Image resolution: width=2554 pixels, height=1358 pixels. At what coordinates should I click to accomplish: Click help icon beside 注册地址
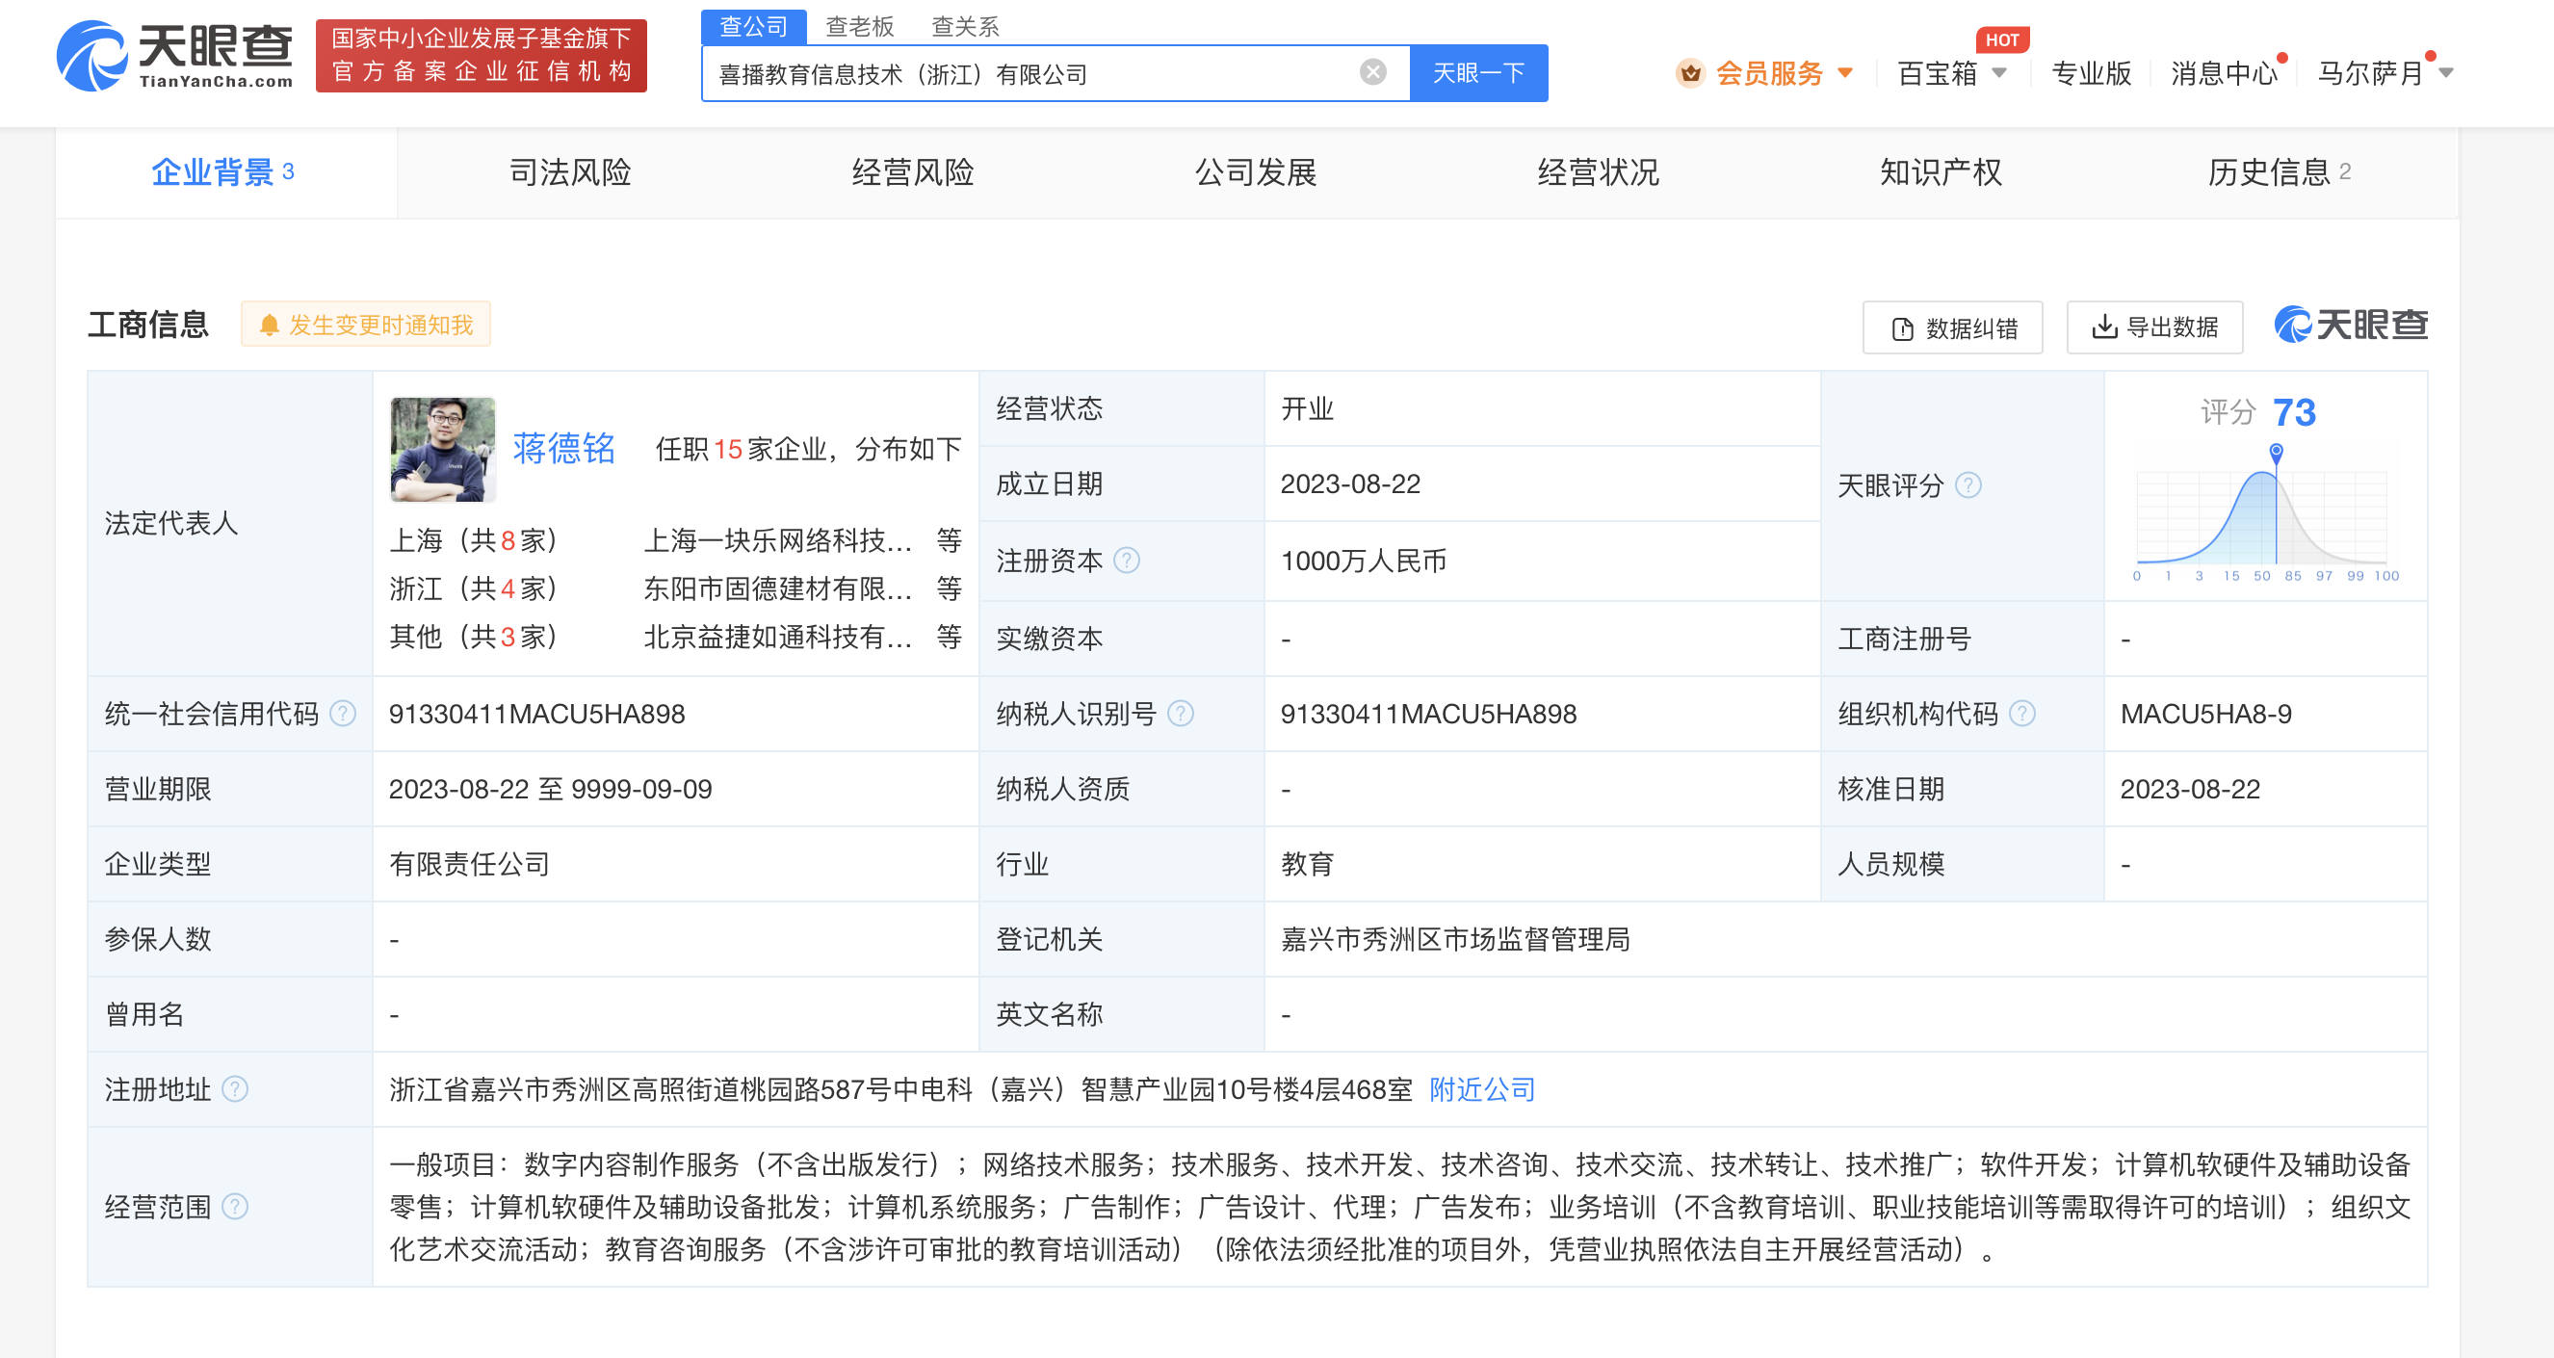[x=235, y=1089]
